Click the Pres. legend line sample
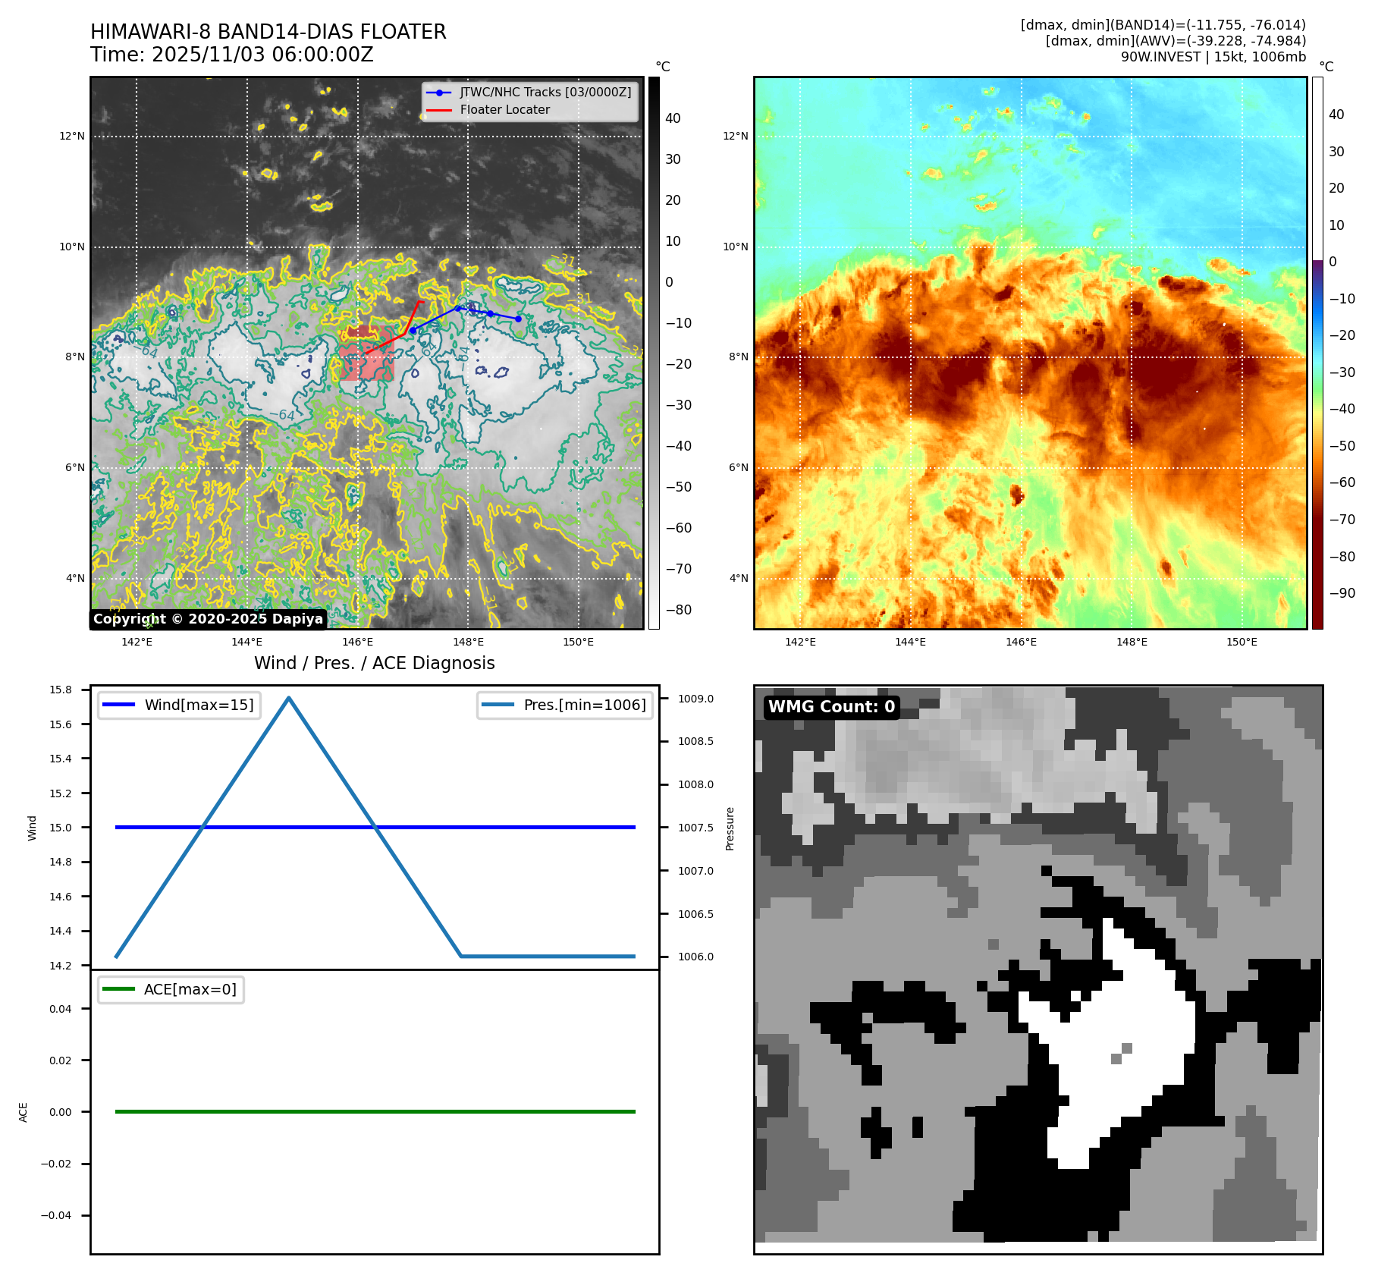The height and width of the screenshot is (1282, 1375). click(498, 705)
